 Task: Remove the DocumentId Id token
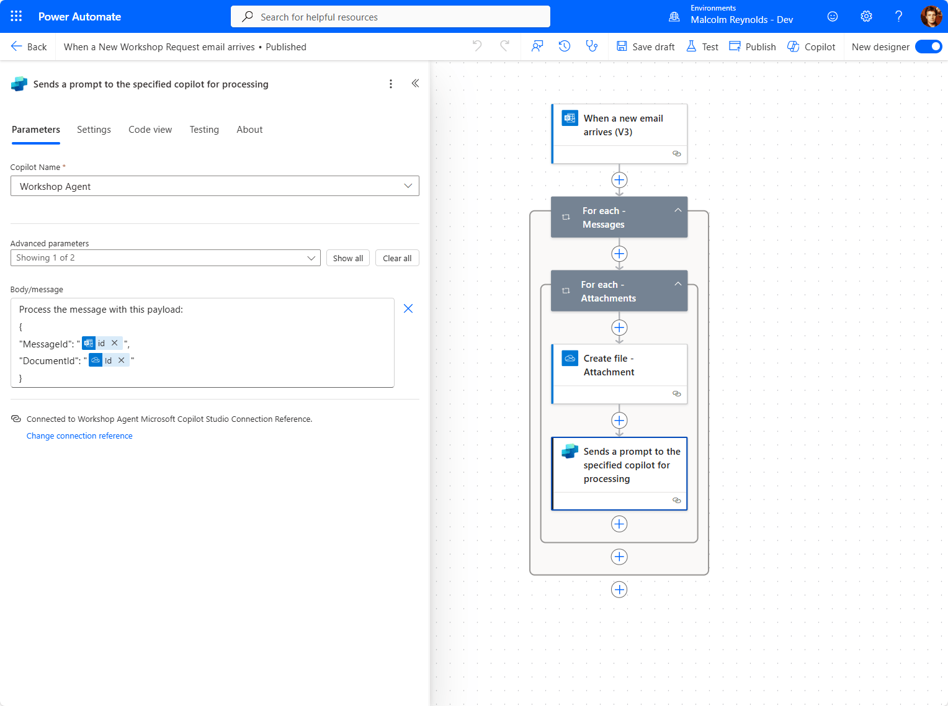[122, 360]
